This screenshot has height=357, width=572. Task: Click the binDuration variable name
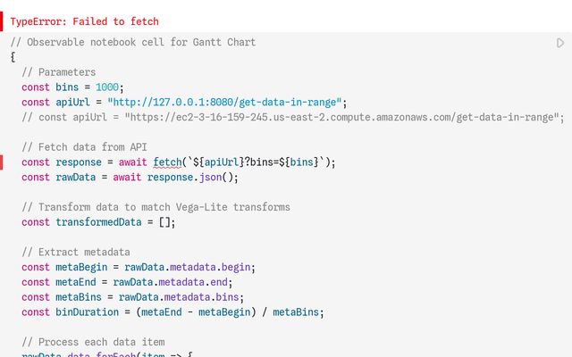click(88, 312)
